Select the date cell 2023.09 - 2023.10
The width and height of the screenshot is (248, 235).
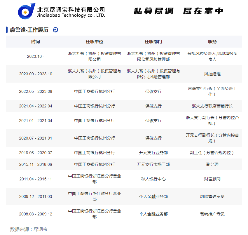(x=35, y=74)
